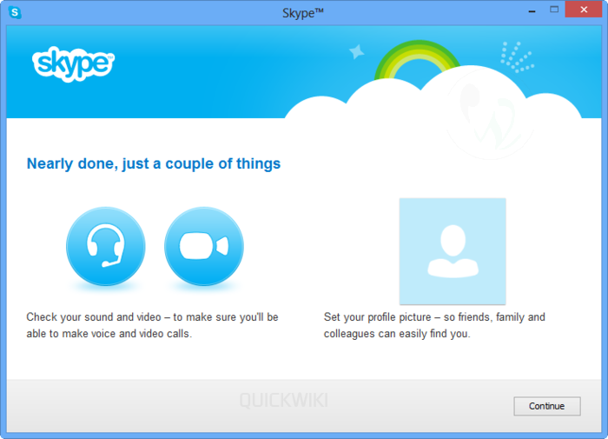
Task: Click the headset sound check icon
Action: pyautogui.click(x=106, y=247)
